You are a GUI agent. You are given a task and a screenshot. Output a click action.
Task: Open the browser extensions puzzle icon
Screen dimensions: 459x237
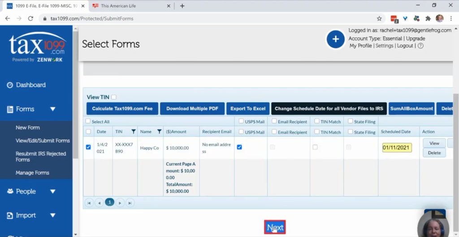(x=428, y=18)
